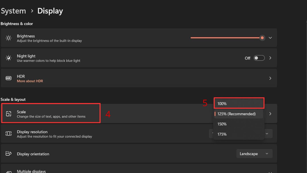
Task: Click the brightness slider handle
Action: (262, 38)
